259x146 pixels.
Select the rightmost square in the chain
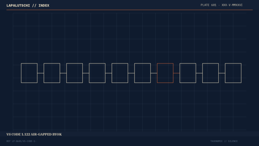(233, 73)
